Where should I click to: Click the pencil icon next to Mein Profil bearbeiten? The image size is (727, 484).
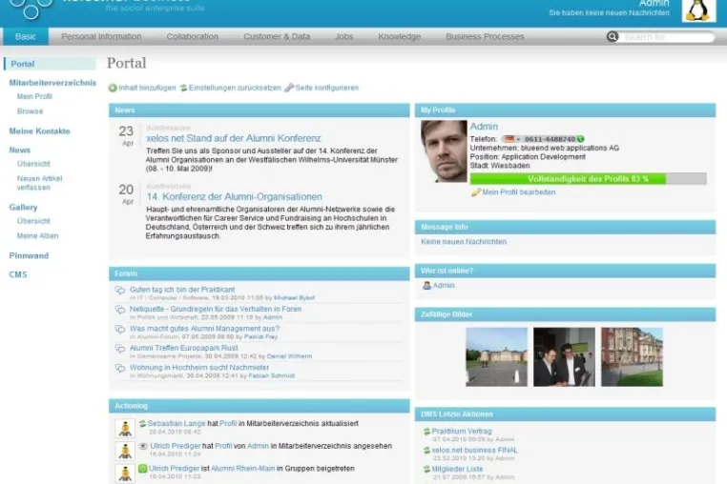coord(476,192)
